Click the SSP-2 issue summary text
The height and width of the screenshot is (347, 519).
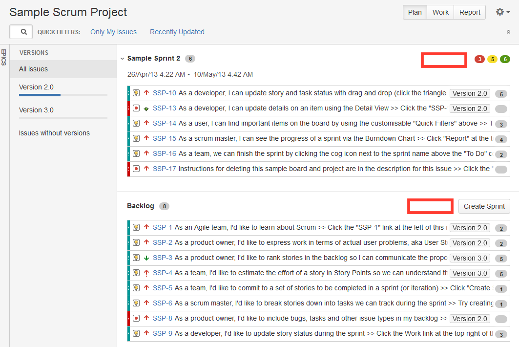click(311, 242)
